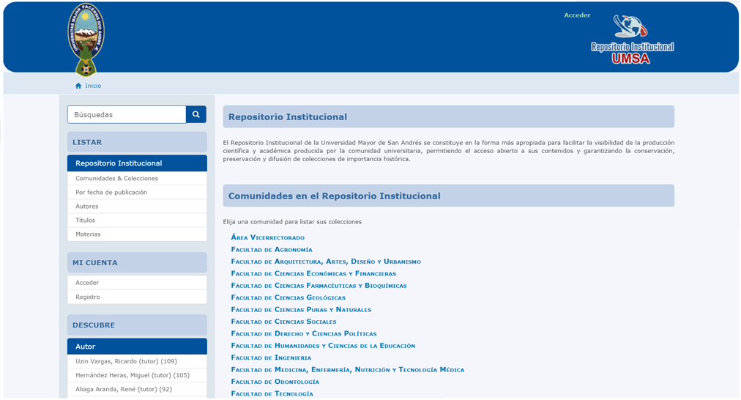Image resolution: width=741 pixels, height=400 pixels.
Task: Browse the Materias listing
Action: 88,234
